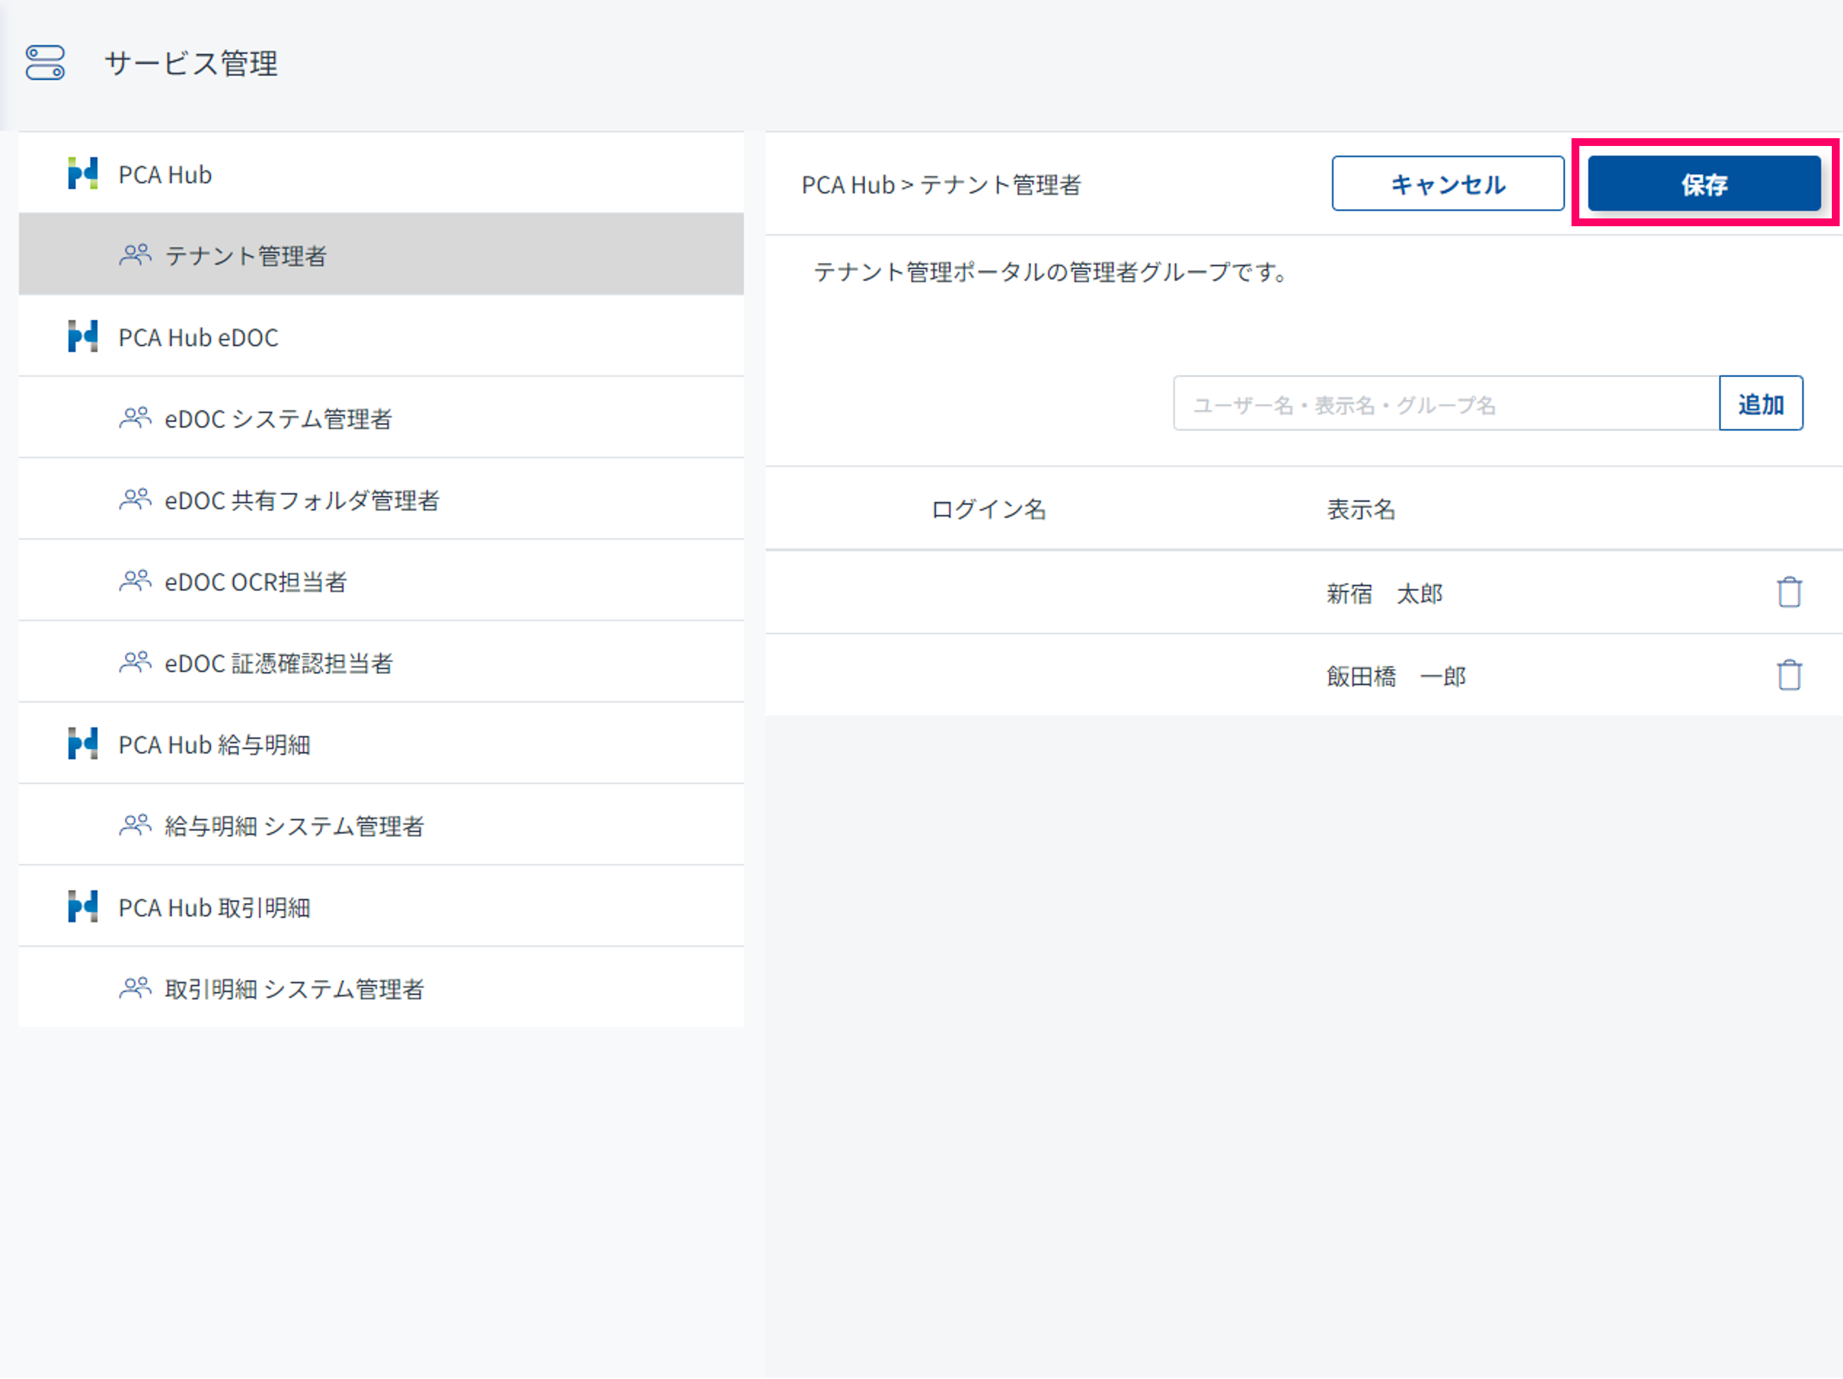Screen dimensions: 1843x1379
Task: Click the PCA Hub 取引明細 logo icon
Action: (x=83, y=906)
